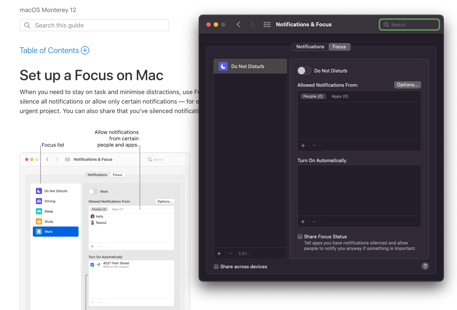The image size is (457, 310).
Task: Click Options... in the guide illustration
Action: [x=165, y=201]
